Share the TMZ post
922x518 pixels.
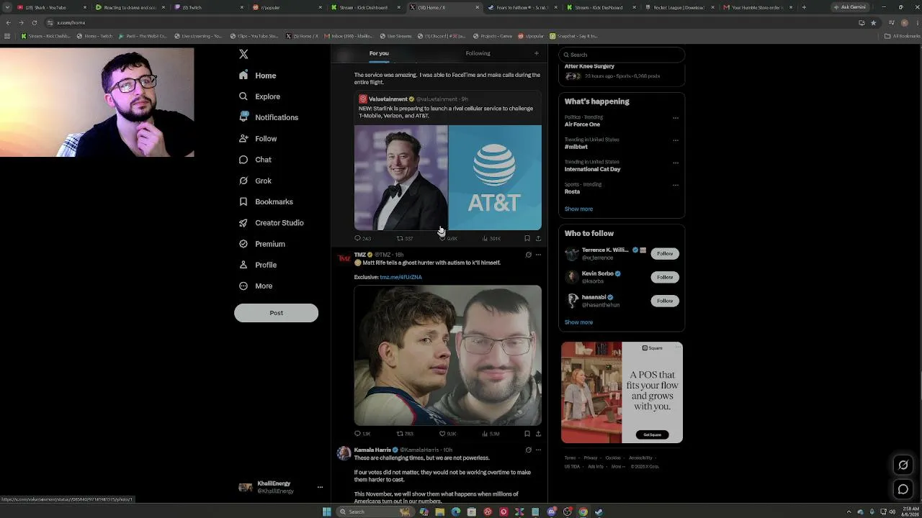(538, 434)
